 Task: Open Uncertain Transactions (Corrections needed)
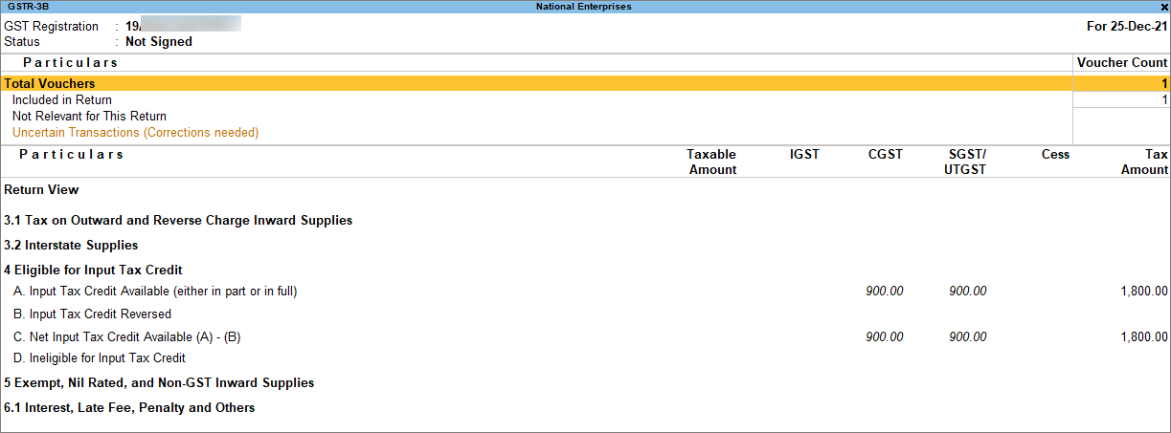135,133
